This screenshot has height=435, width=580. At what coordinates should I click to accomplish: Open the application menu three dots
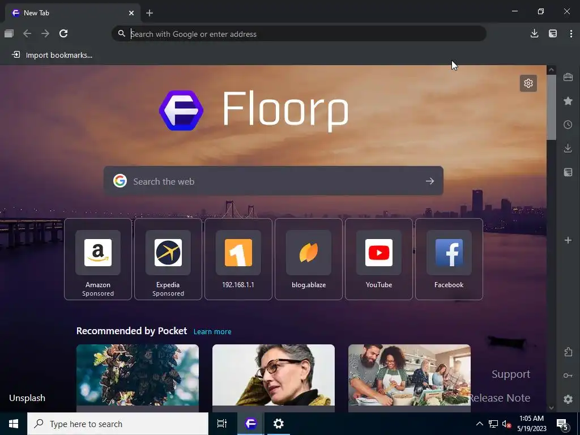(x=571, y=33)
